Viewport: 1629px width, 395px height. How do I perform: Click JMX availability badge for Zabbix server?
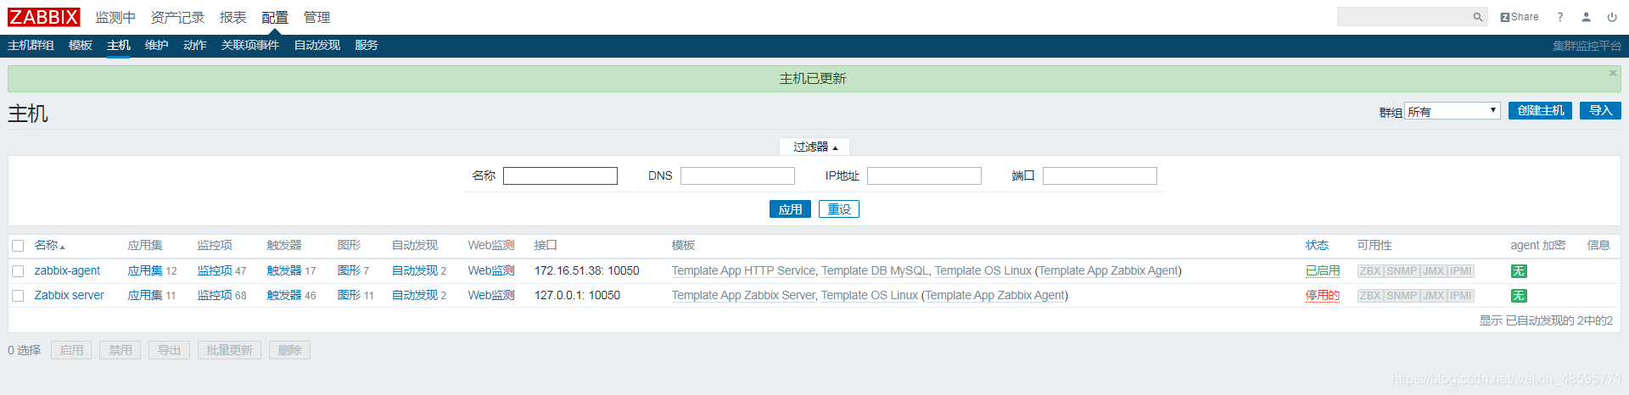(x=1433, y=296)
